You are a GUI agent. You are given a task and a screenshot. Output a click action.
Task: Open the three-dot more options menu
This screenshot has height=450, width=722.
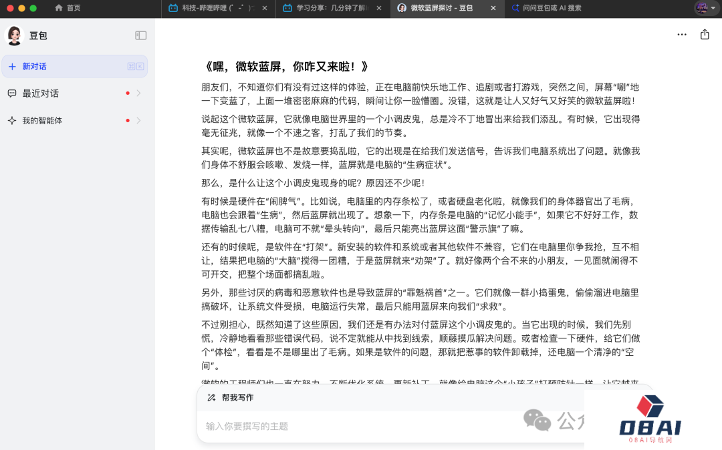[681, 35]
